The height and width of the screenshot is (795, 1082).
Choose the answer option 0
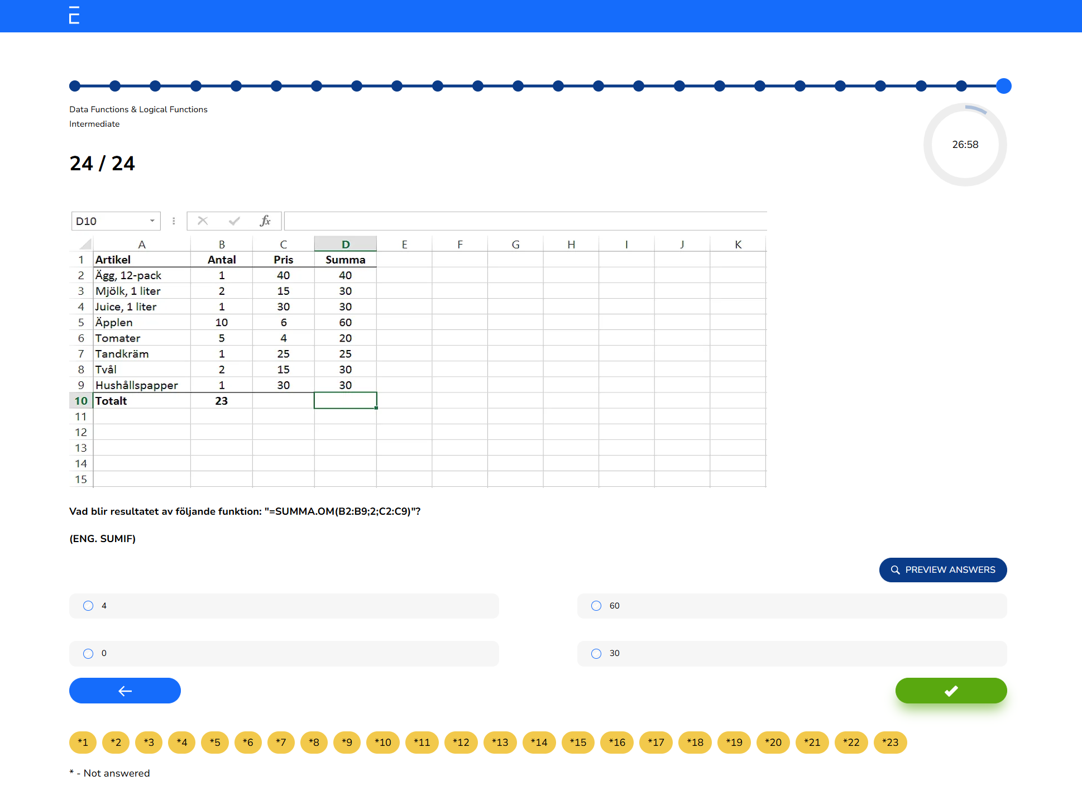coord(88,653)
